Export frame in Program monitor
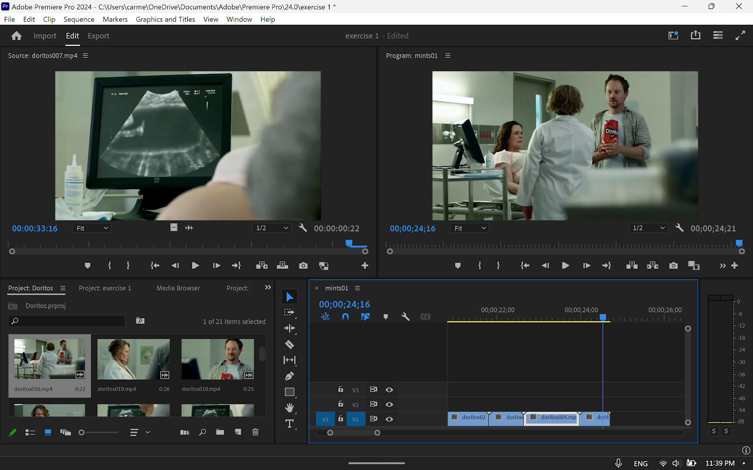Image resolution: width=753 pixels, height=470 pixels. 673,266
